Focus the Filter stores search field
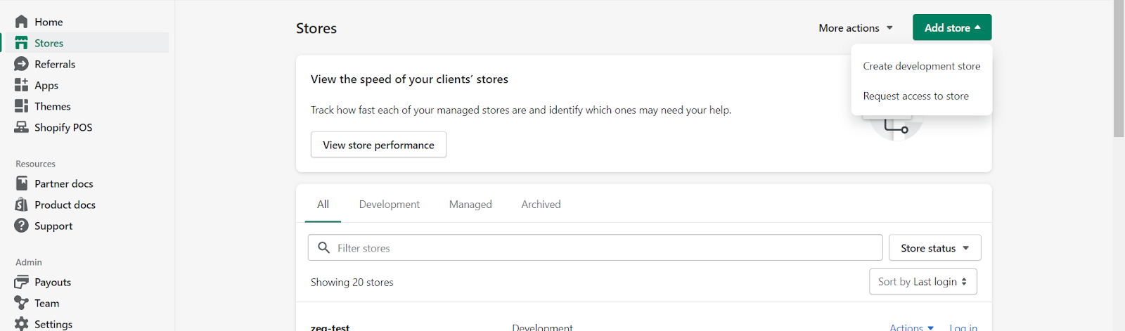This screenshot has width=1125, height=331. tap(595, 247)
